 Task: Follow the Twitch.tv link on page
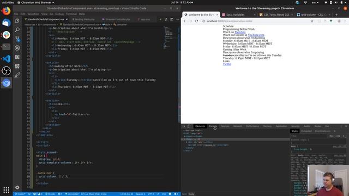click(240, 32)
